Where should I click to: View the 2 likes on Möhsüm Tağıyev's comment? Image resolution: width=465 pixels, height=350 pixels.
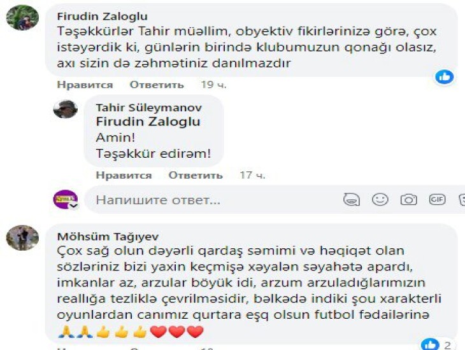[x=436, y=345]
